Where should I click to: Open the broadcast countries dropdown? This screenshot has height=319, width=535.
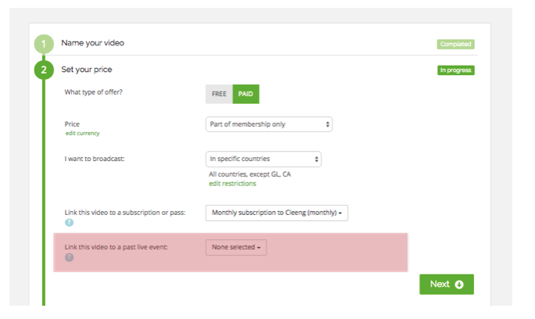264,159
